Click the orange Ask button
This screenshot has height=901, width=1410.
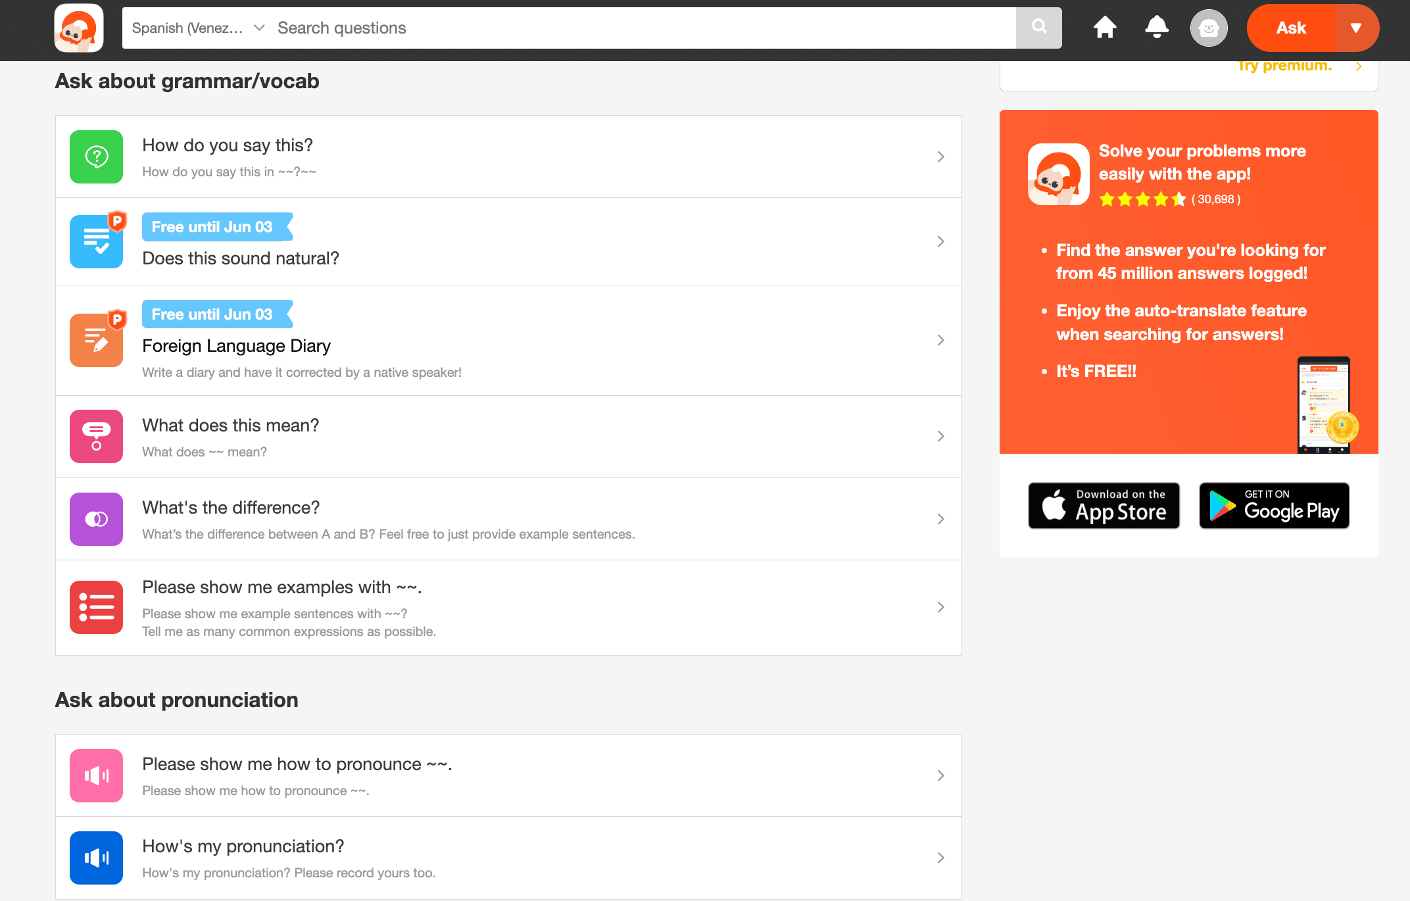tap(1291, 28)
